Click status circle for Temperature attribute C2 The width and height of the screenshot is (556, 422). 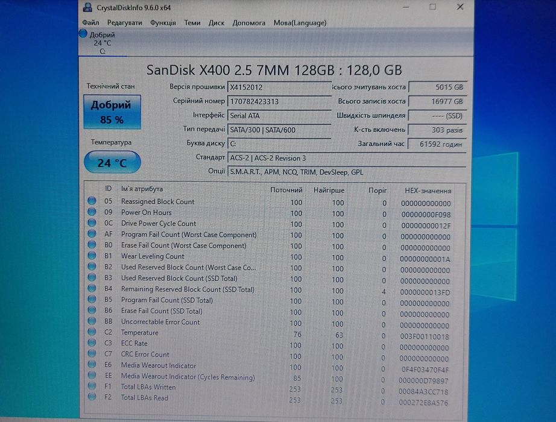[92, 332]
